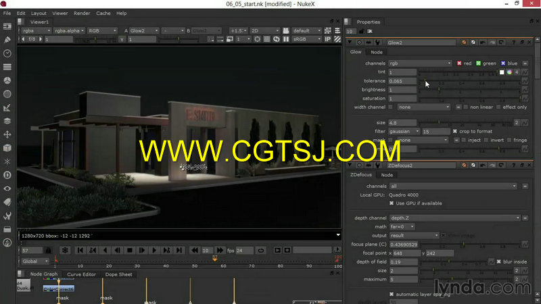Click the Glow tint color wheel icon
This screenshot has width=541, height=304.
click(x=509, y=72)
